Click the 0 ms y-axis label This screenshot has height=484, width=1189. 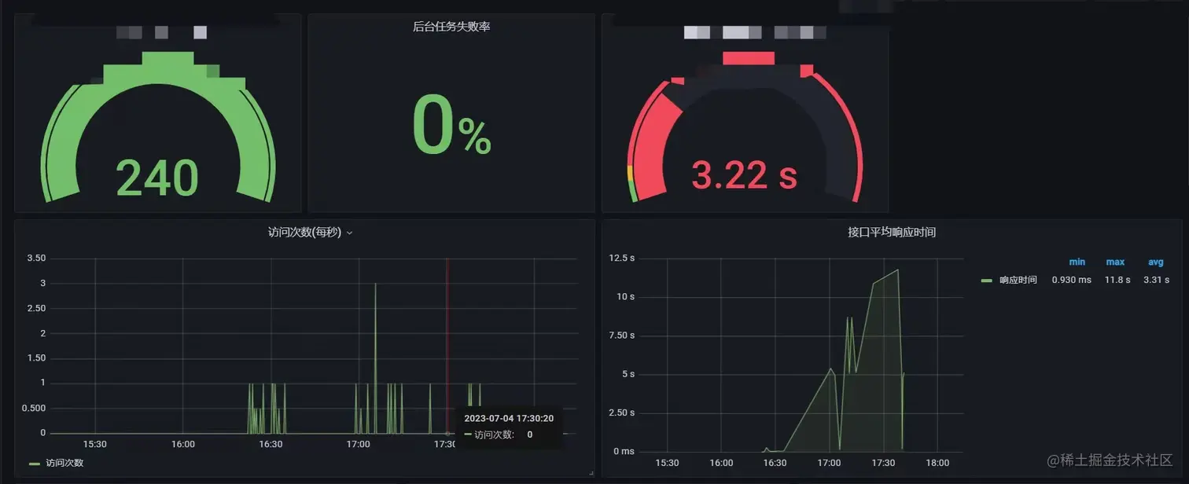pyautogui.click(x=624, y=451)
